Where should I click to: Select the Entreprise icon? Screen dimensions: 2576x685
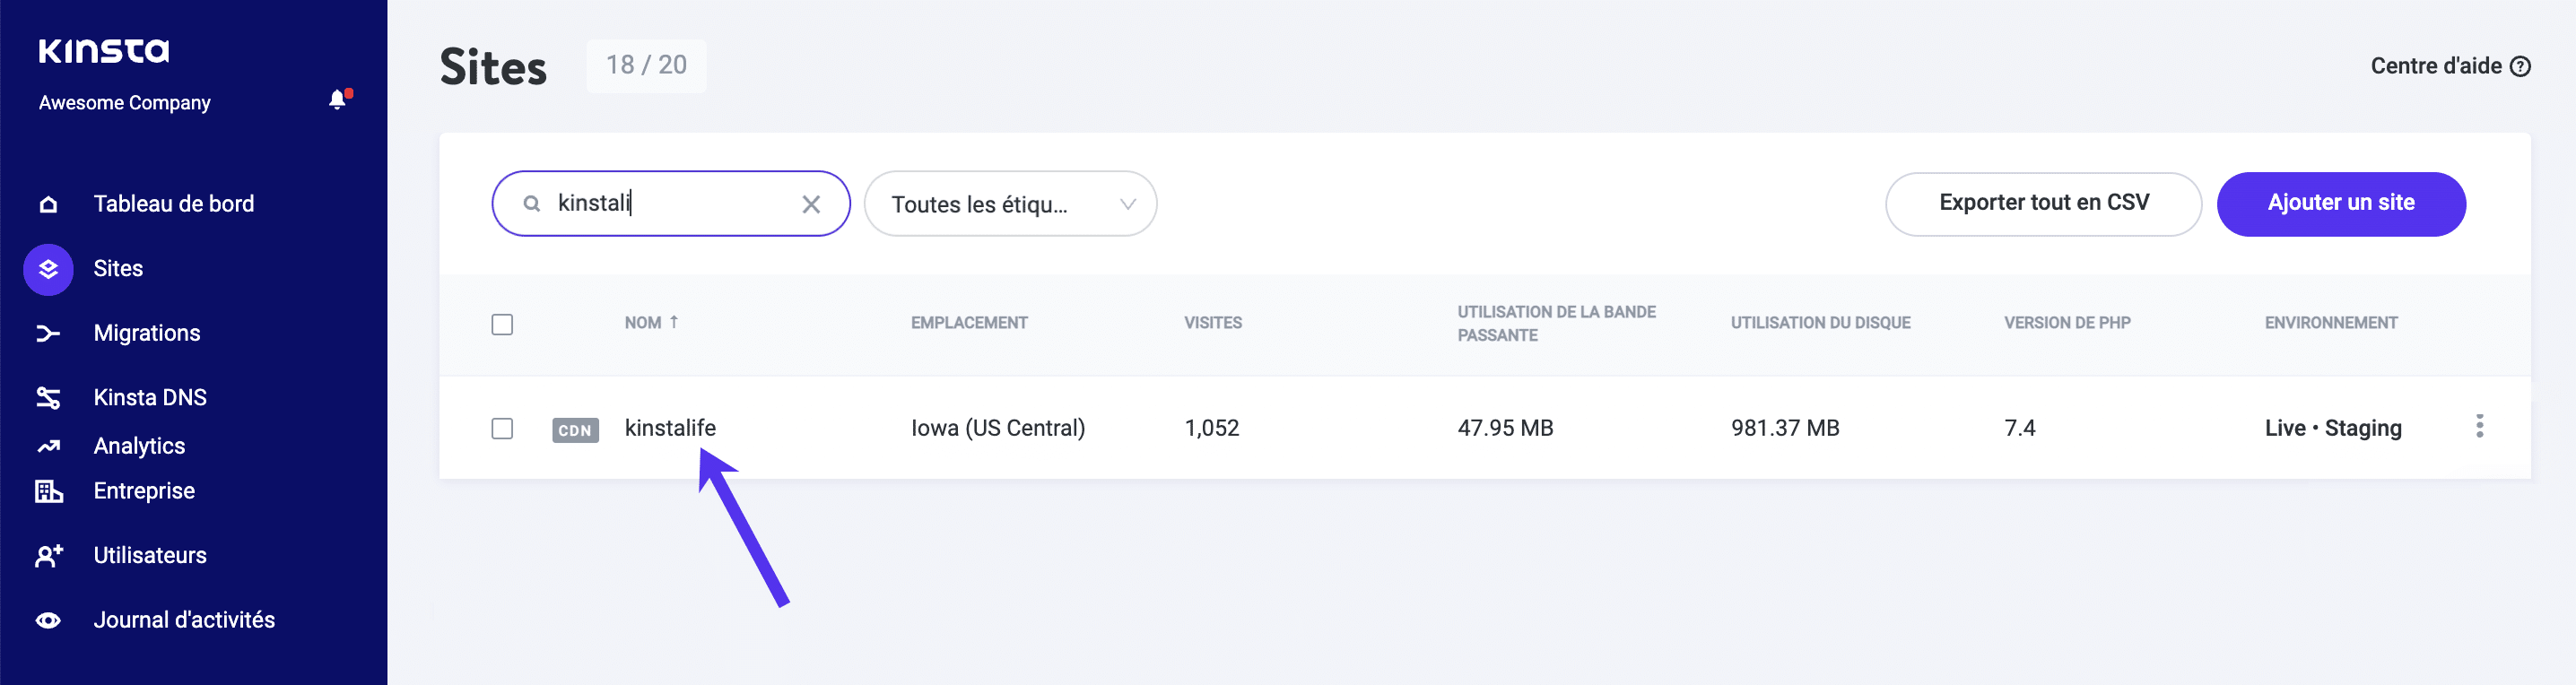point(47,490)
